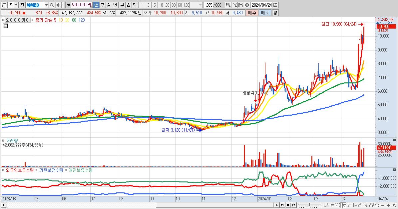Select interval preset 5
Screen dimensions: 398x209
[155, 5]
